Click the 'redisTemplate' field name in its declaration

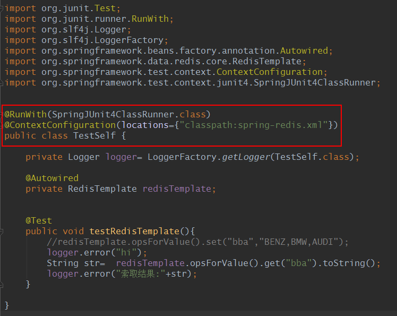pyautogui.click(x=177, y=189)
